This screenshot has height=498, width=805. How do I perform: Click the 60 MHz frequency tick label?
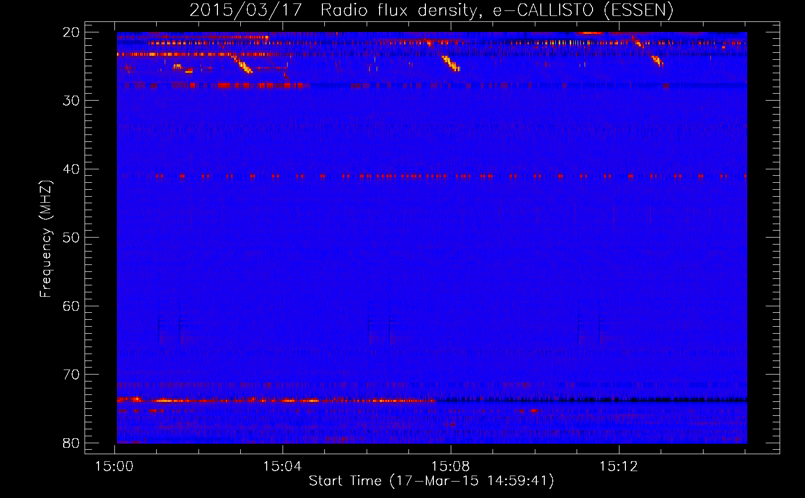71,306
